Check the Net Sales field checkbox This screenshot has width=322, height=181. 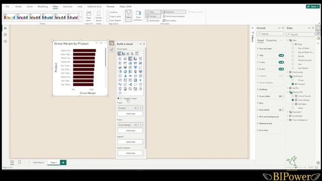click(293, 104)
